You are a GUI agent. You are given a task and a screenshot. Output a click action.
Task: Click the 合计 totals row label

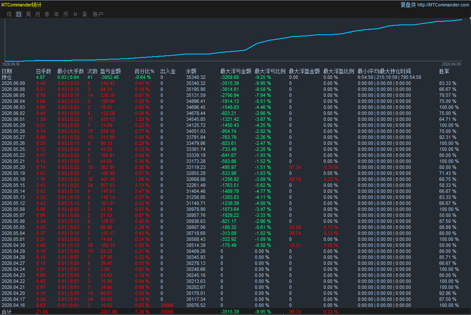coord(6,312)
